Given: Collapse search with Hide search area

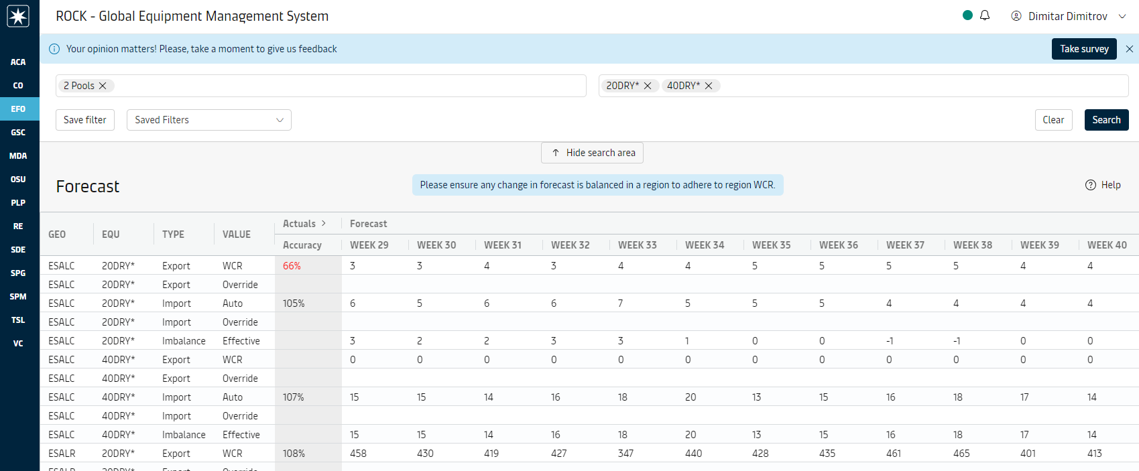Looking at the screenshot, I should click(592, 153).
